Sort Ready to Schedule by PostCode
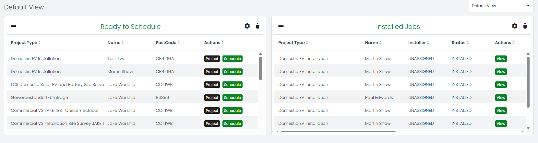538x143 pixels. (x=167, y=43)
